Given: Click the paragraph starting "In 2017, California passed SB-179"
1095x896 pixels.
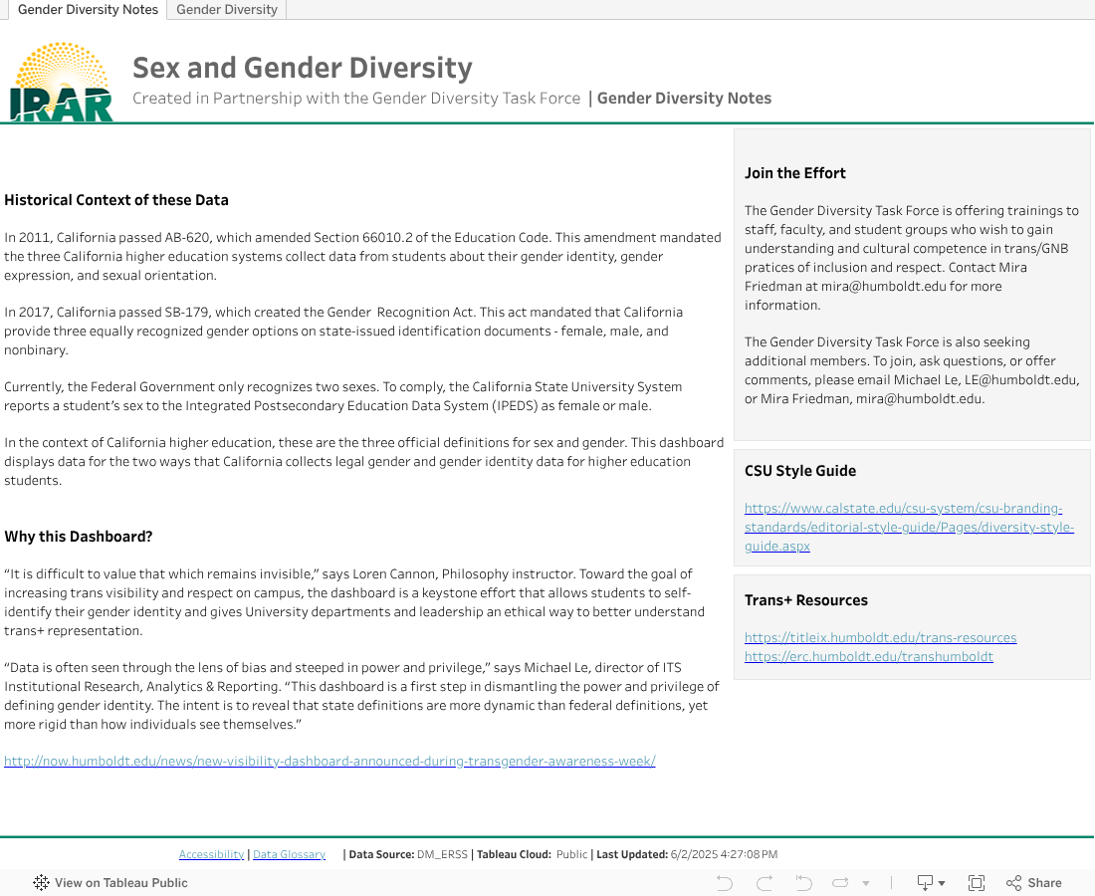Looking at the screenshot, I should point(343,332).
